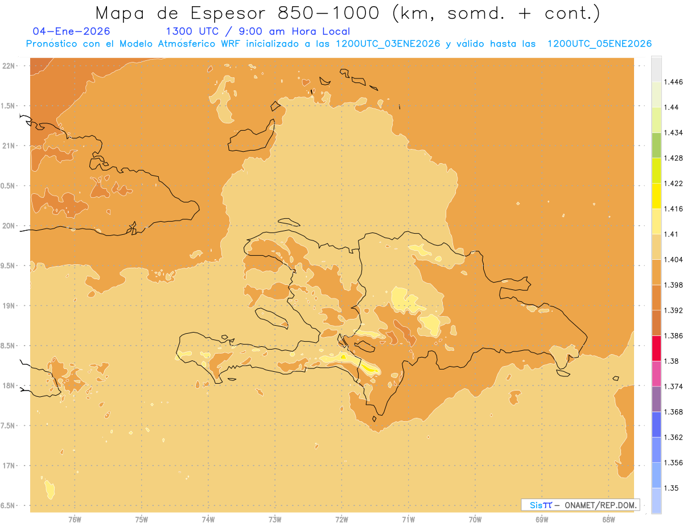Click the latitude label "17N"
The image size is (683, 527).
tap(9, 466)
